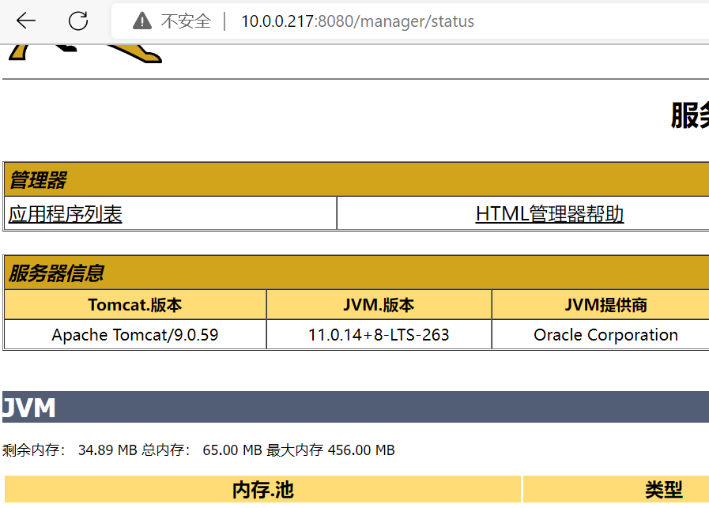
Task: Click the 类型 column header
Action: click(x=663, y=490)
